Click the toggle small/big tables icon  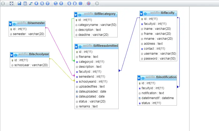pyautogui.click(x=75, y=3)
